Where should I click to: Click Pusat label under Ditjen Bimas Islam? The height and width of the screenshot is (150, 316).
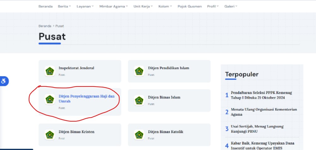(151, 104)
